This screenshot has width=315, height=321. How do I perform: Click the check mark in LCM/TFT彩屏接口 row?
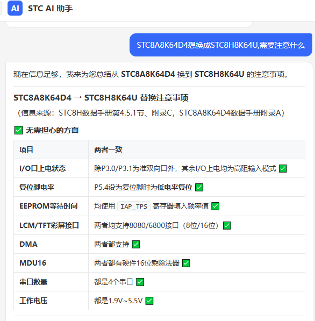point(227,226)
